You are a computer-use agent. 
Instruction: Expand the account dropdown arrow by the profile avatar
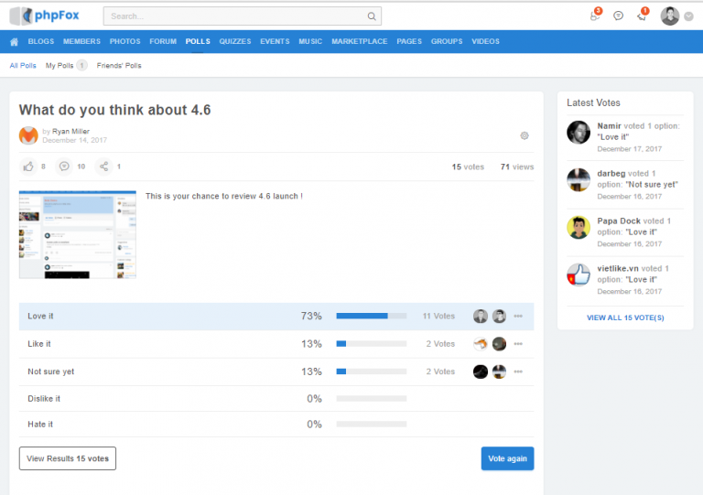[x=689, y=16]
